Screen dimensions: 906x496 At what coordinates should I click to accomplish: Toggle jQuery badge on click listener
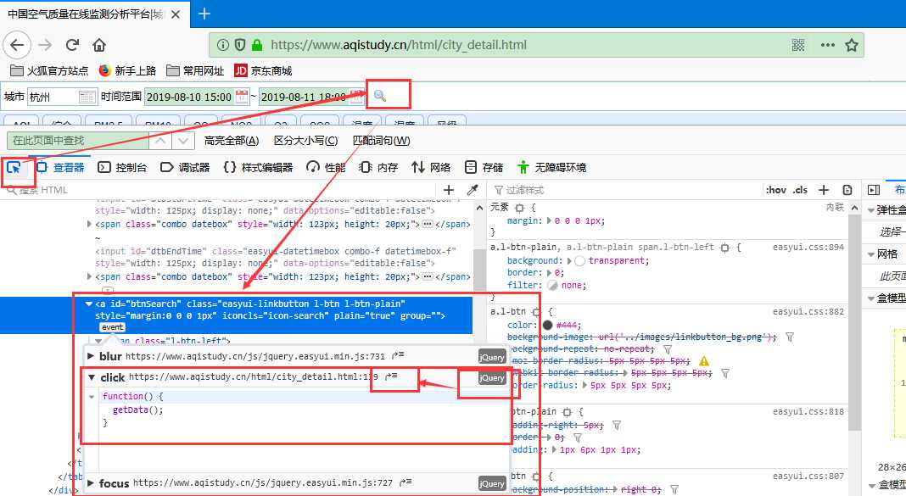pyautogui.click(x=492, y=377)
